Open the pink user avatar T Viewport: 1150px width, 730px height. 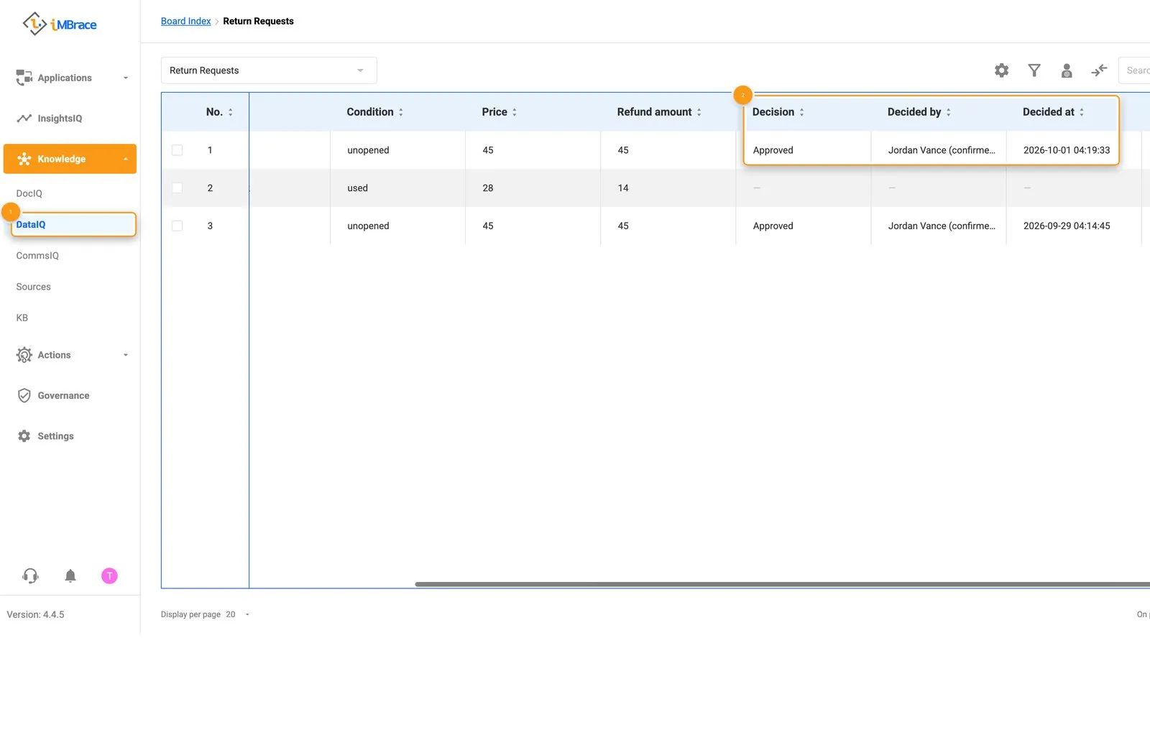point(109,576)
